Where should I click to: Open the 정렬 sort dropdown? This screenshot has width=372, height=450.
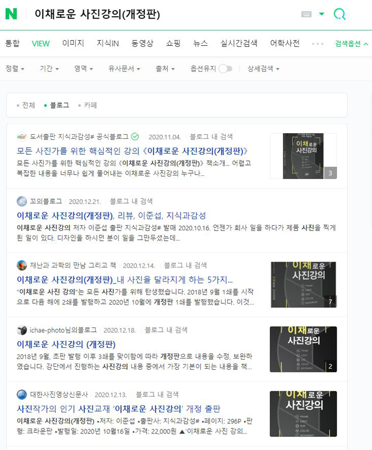(x=15, y=68)
